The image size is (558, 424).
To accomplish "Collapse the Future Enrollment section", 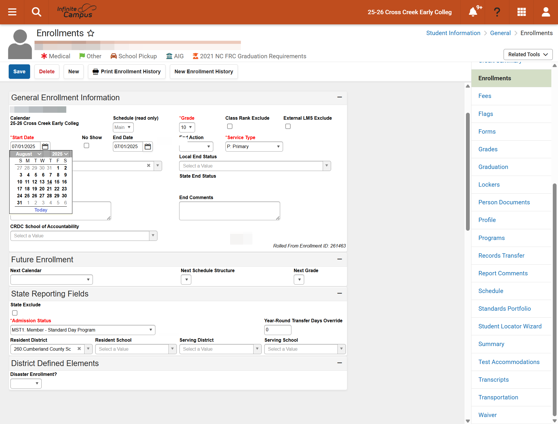I will pos(339,259).
